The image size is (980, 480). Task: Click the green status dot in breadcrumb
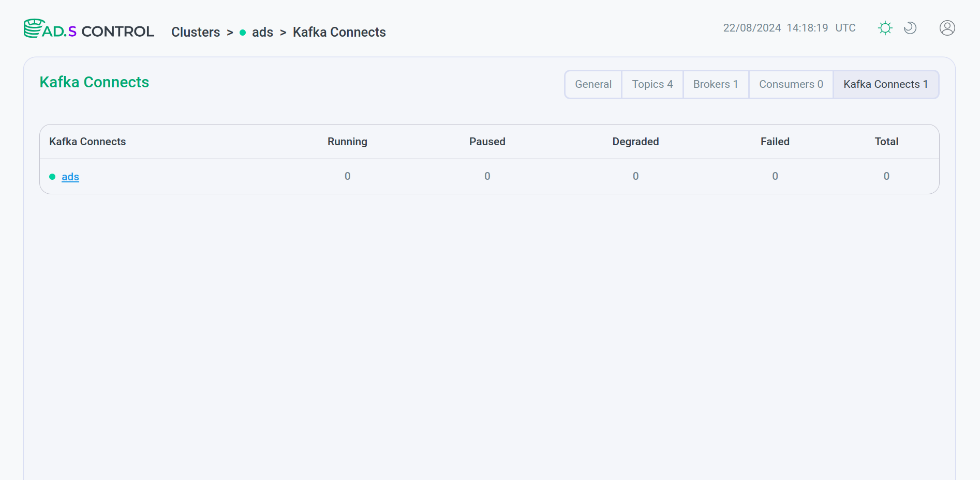(243, 33)
